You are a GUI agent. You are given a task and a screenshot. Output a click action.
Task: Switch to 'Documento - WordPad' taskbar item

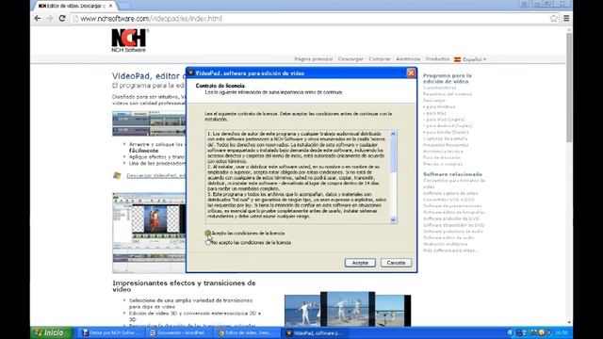(178, 332)
